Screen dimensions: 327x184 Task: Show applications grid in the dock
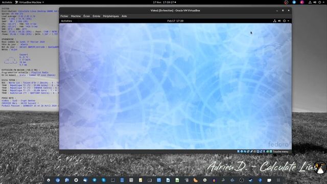[x=278, y=180]
